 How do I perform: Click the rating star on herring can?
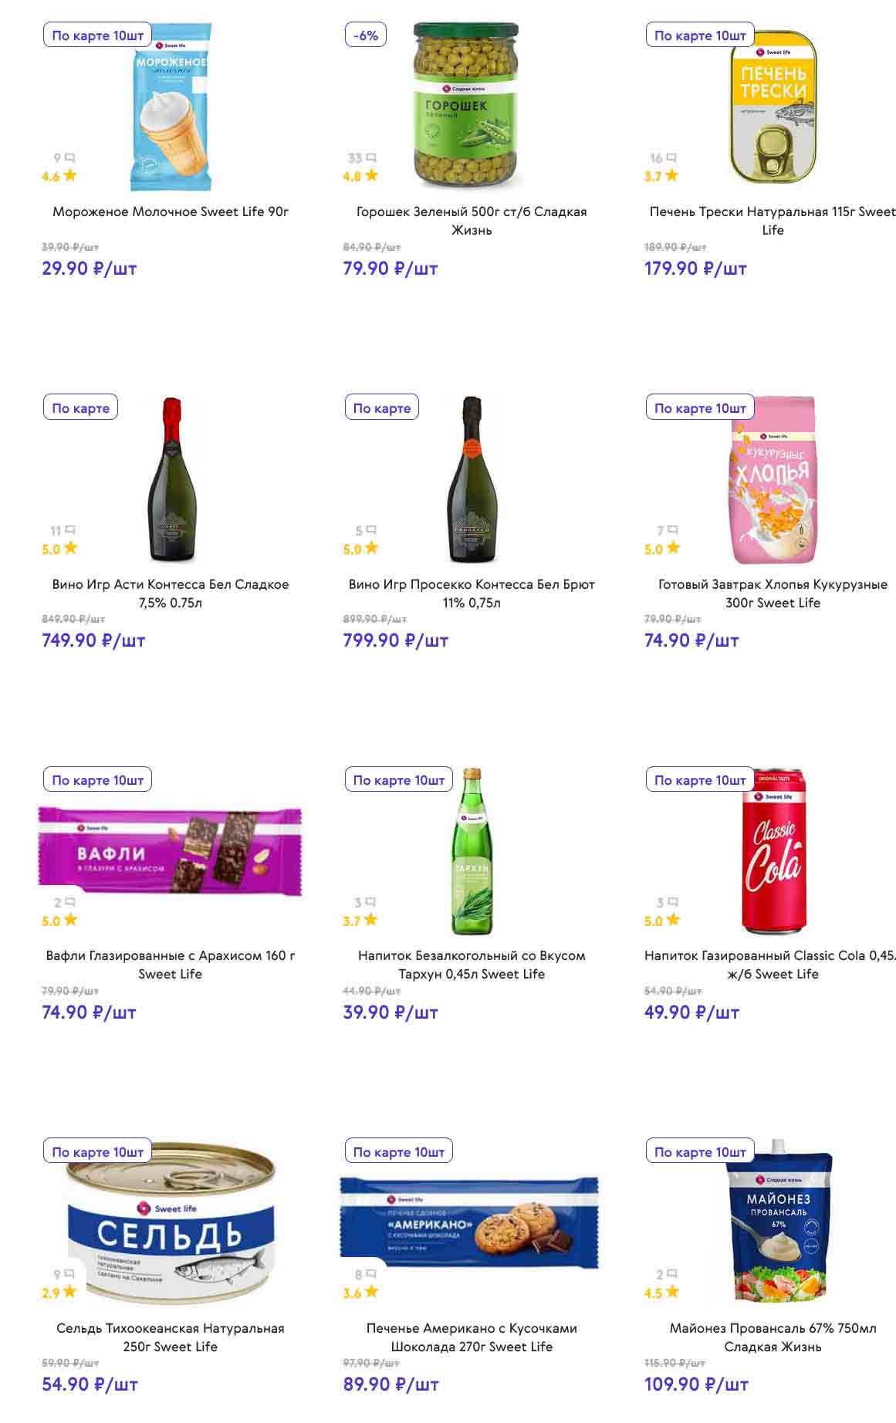coord(70,1291)
